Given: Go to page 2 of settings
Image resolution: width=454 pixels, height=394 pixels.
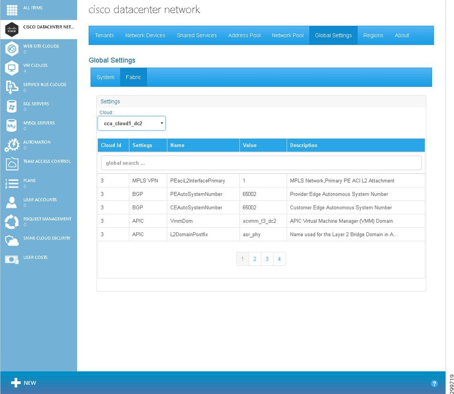Looking at the screenshot, I should pos(255,259).
